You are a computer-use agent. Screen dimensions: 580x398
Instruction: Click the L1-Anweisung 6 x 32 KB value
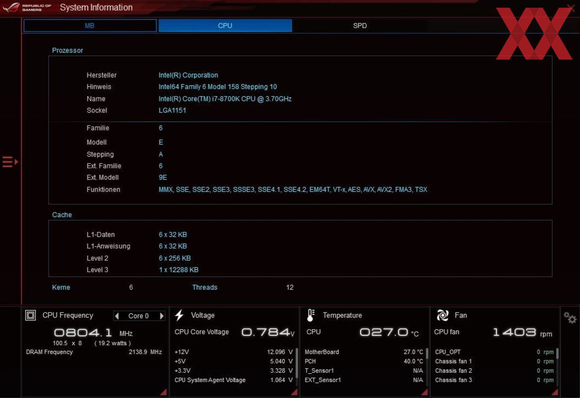click(173, 246)
